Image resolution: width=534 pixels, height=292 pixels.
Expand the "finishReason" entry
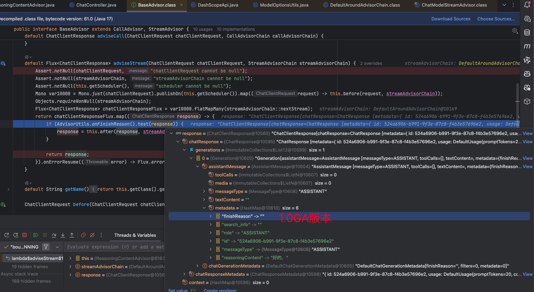pyautogui.click(x=211, y=216)
